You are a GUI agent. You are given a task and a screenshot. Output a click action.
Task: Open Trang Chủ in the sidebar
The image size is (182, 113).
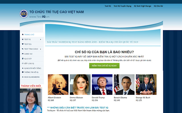[29, 34]
